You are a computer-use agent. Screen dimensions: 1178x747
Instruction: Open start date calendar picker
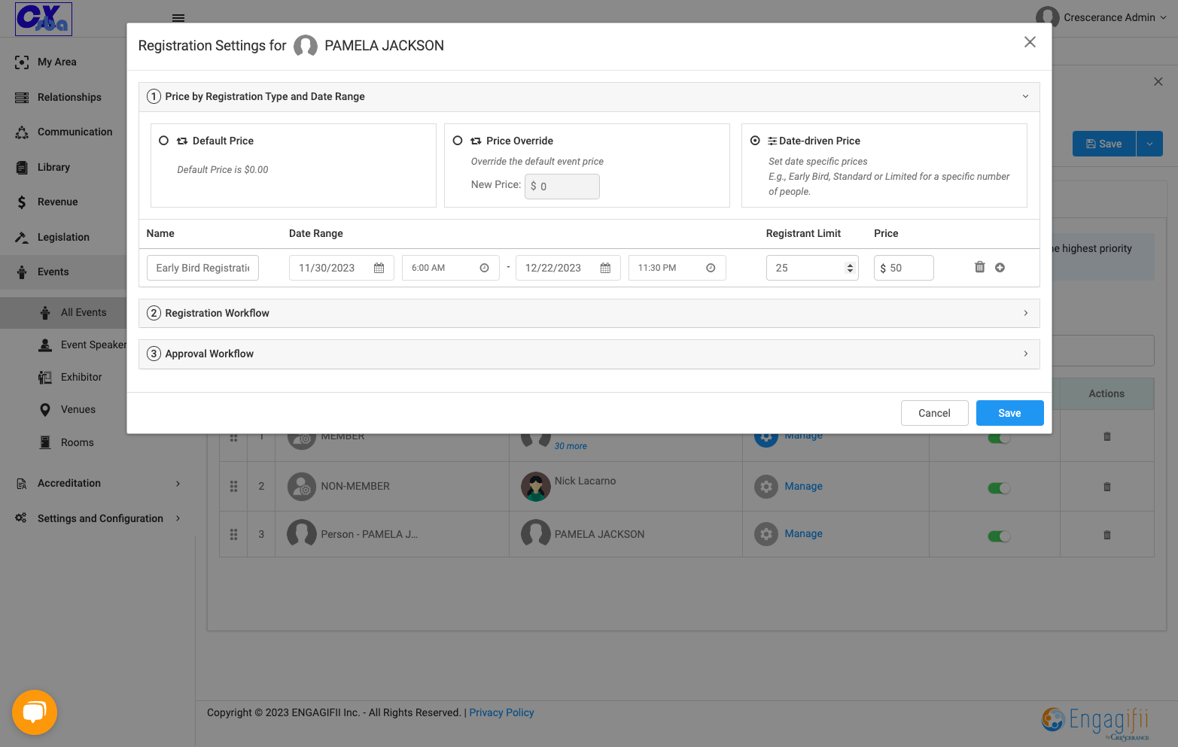[379, 268]
